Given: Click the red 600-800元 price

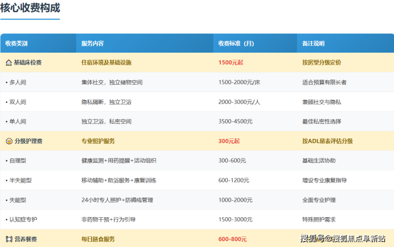Looking at the screenshot, I should point(233,240).
